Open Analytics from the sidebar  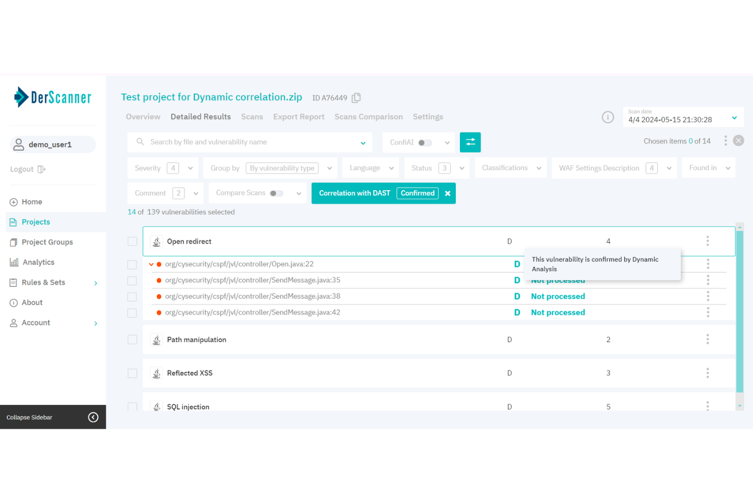(38, 262)
